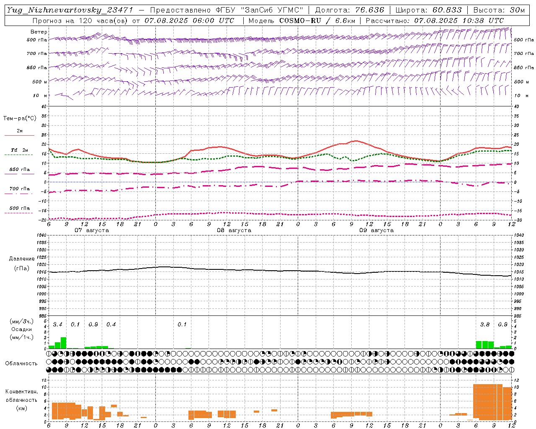Click the 3.8 precipitation total value

485,324
